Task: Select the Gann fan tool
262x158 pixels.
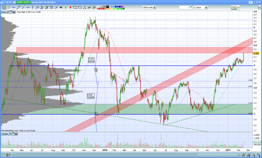Action: pos(94,7)
